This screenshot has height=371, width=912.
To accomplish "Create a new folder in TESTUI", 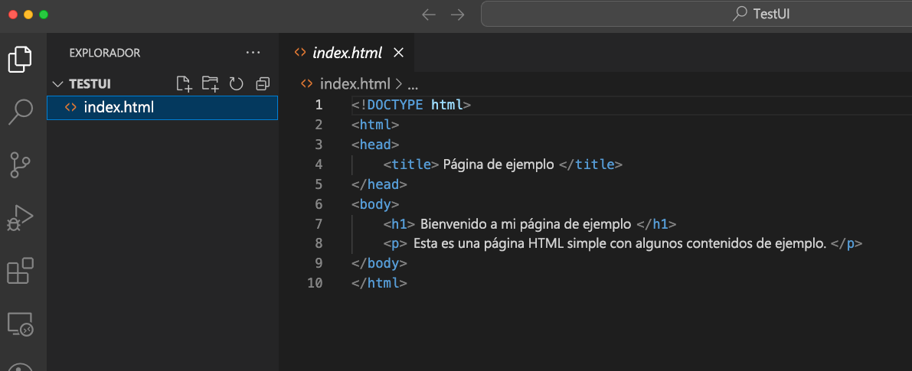I will coord(210,84).
